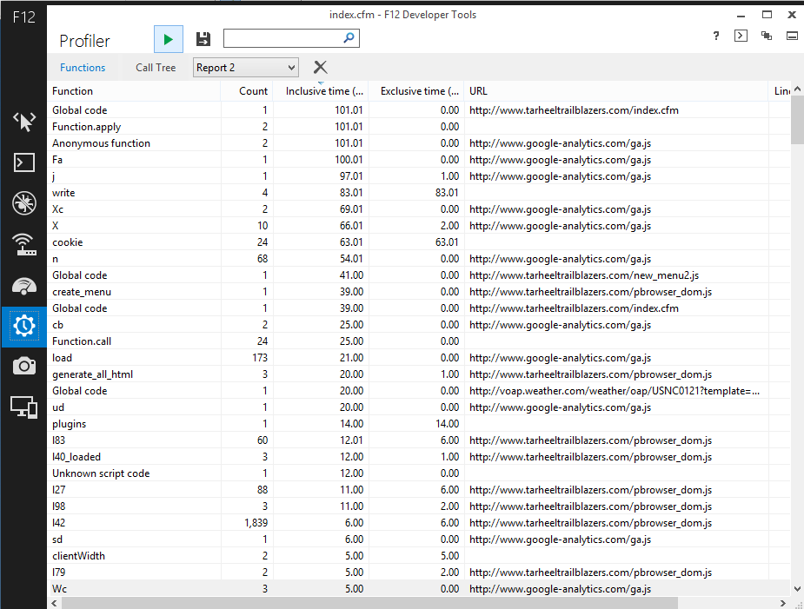Sort by Exclusive time column header
This screenshot has height=609, width=804.
click(x=415, y=90)
